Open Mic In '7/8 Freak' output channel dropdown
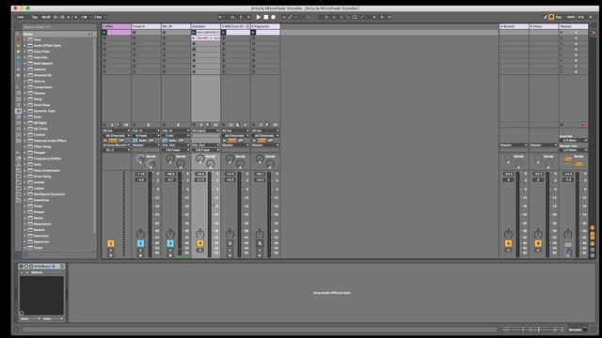Screen dimensions: 602x338 point(176,150)
